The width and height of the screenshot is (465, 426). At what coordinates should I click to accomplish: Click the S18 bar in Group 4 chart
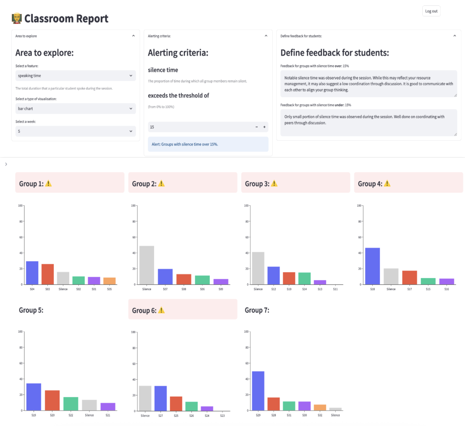coord(373,266)
